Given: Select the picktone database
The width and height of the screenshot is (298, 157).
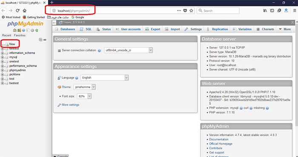Looking at the screenshot, I should [14, 74].
